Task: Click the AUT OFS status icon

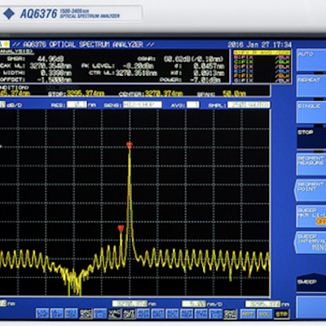Action: tap(129, 314)
